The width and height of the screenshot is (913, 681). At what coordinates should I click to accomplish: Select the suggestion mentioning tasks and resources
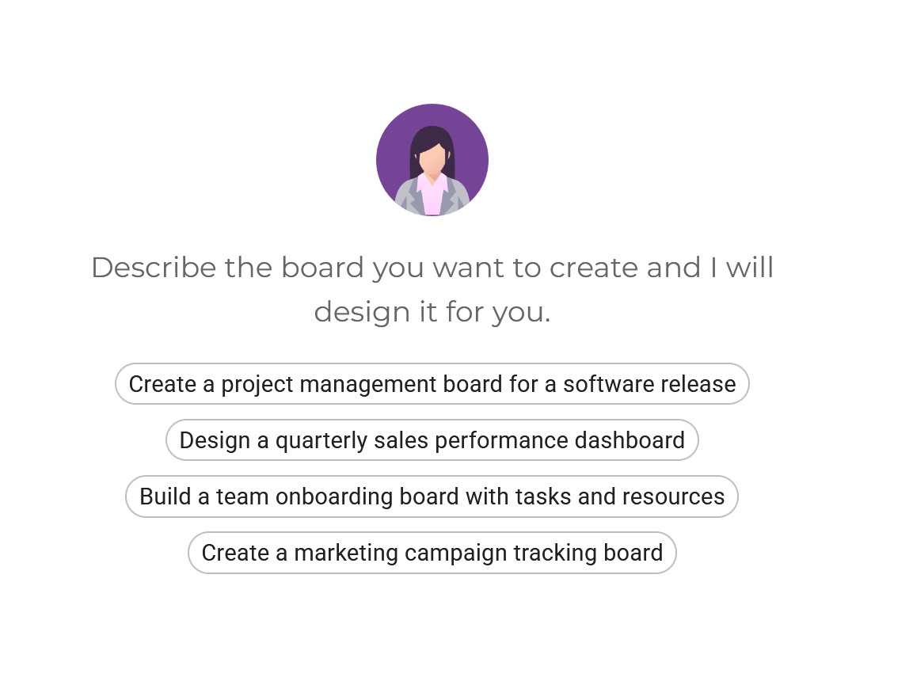pyautogui.click(x=432, y=496)
